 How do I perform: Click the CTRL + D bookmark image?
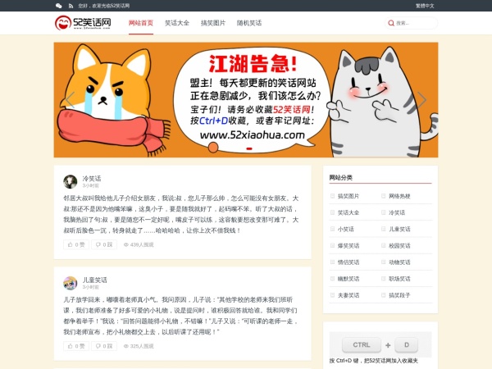380,344
